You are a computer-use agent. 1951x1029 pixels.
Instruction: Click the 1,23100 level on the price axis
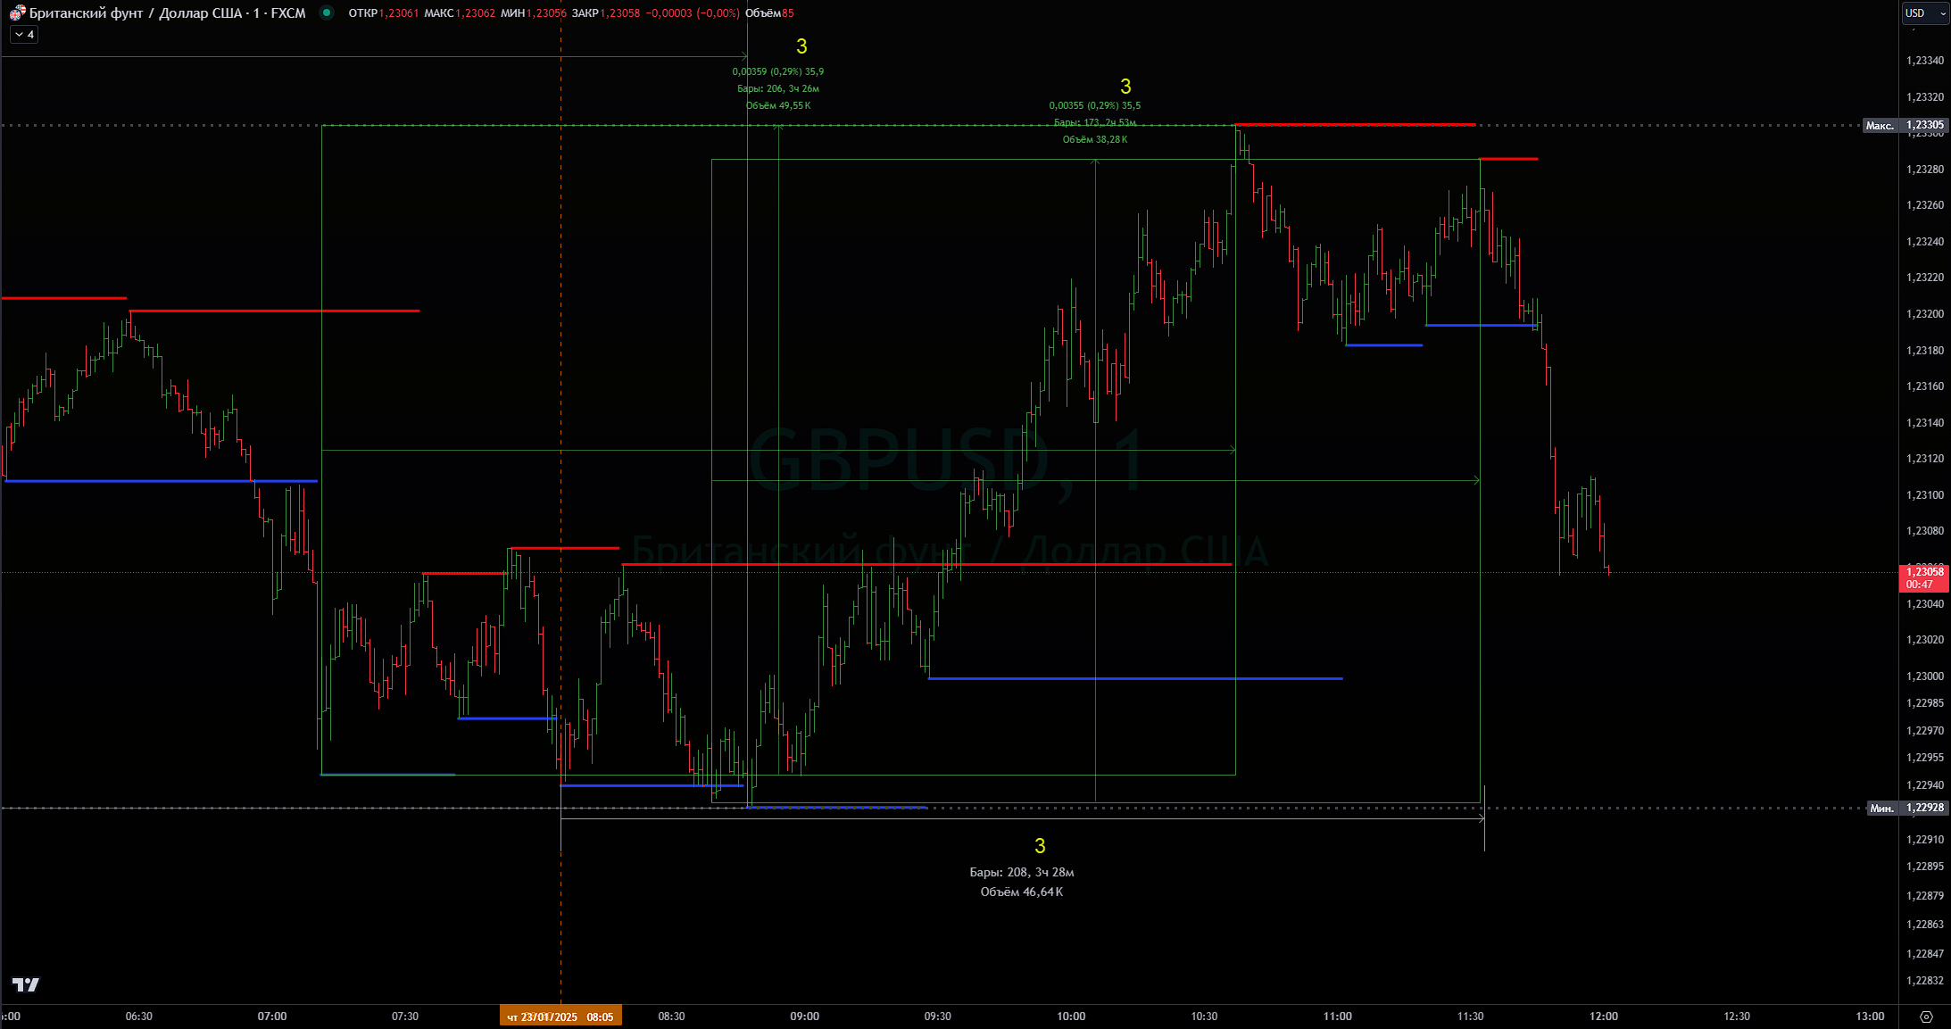[1924, 495]
